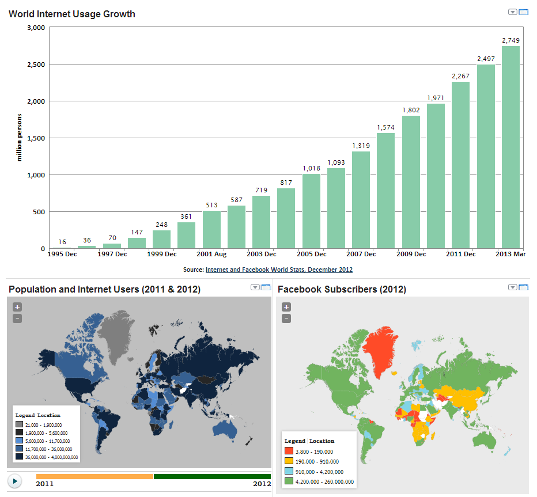Expand the Population and Internet Users options dropdown
The width and height of the screenshot is (537, 497).
[x=255, y=287]
